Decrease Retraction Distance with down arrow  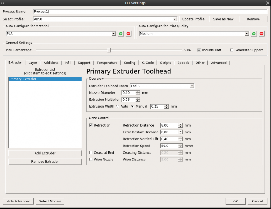tap(180, 127)
